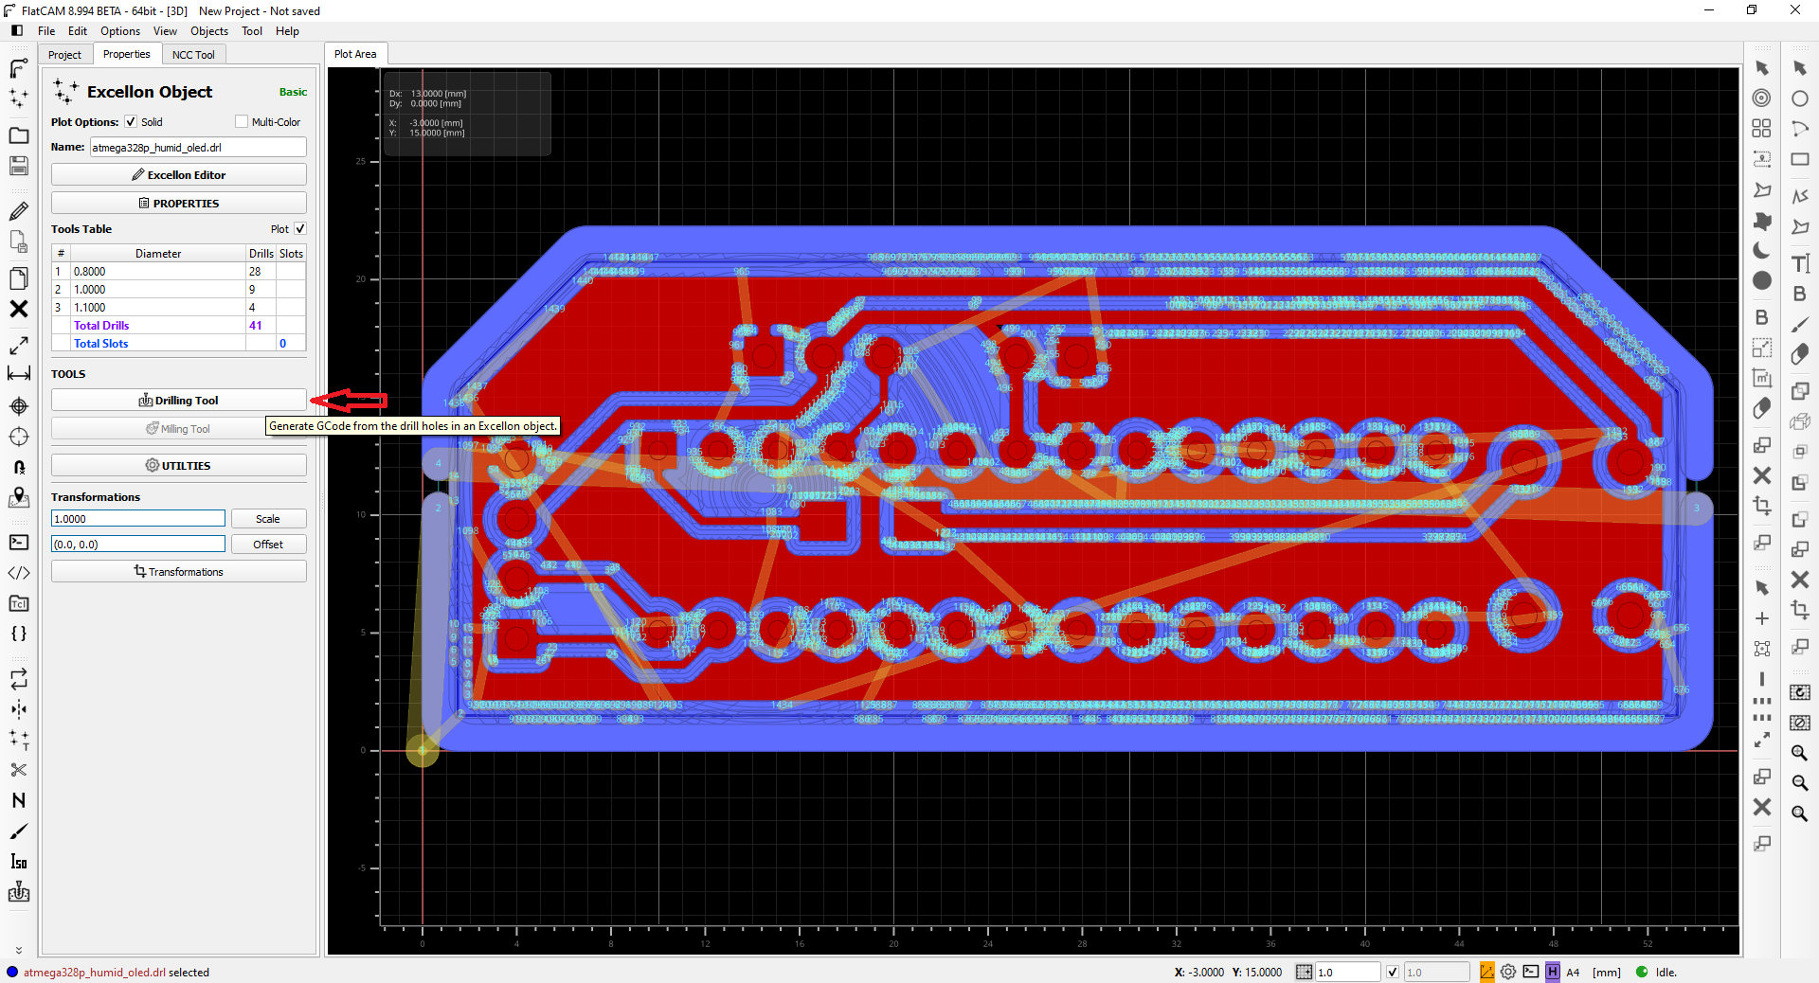Select the Arc tool in right toolbar
Screen dimensions: 1819x983
1800,129
